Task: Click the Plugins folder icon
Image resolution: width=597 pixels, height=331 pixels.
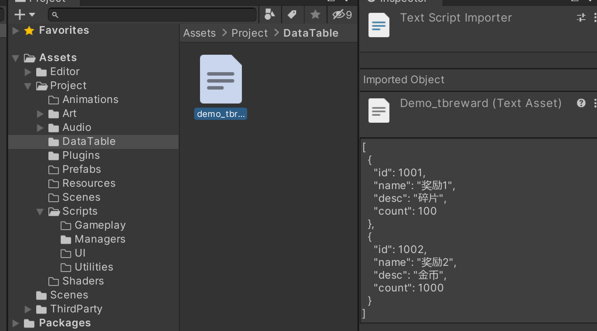Action: [x=54, y=155]
